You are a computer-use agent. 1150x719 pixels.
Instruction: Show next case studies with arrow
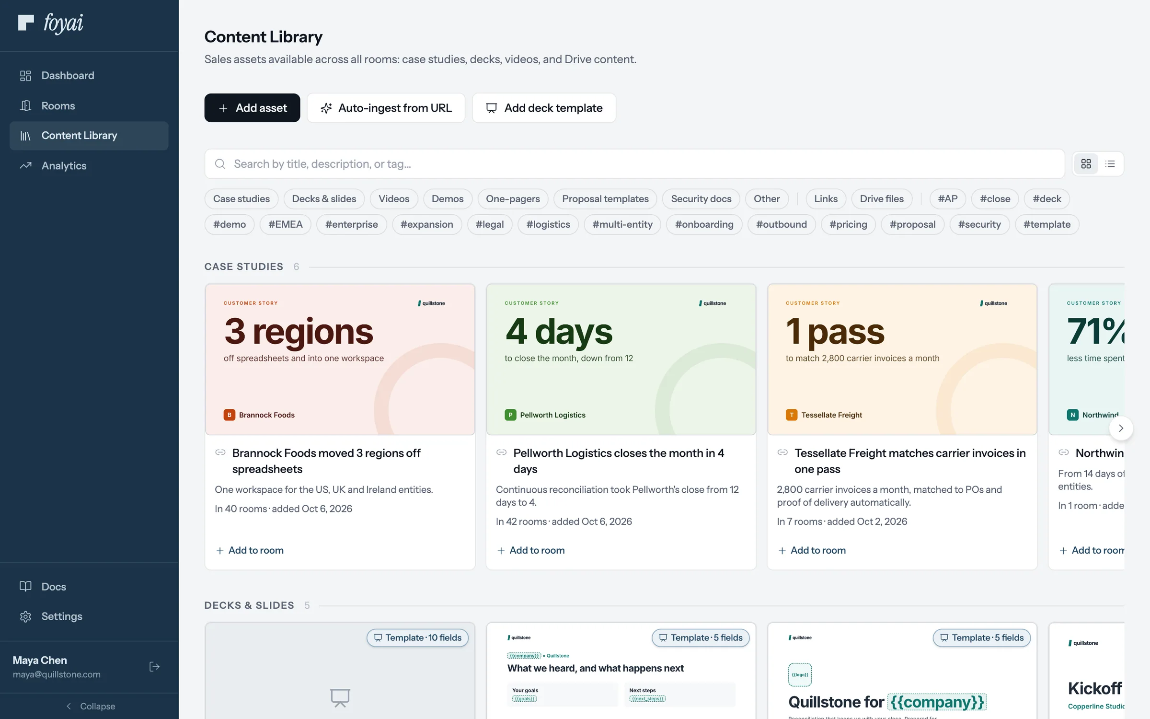1121,428
